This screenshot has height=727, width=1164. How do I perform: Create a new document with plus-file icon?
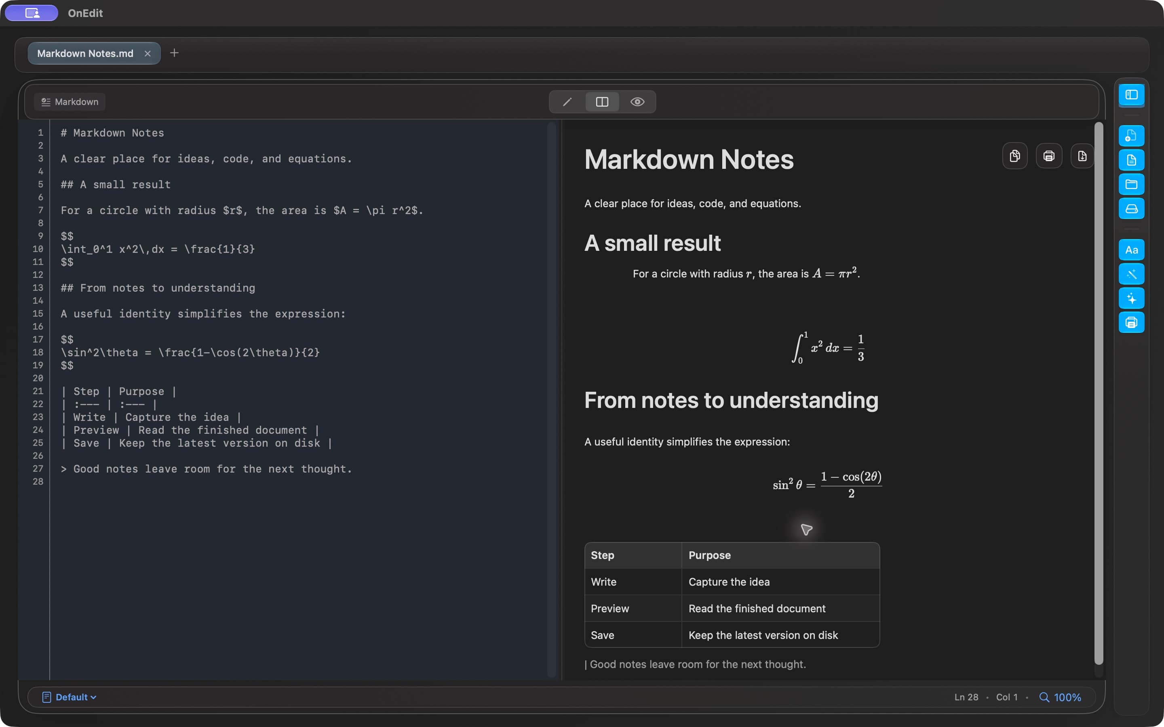1131,136
